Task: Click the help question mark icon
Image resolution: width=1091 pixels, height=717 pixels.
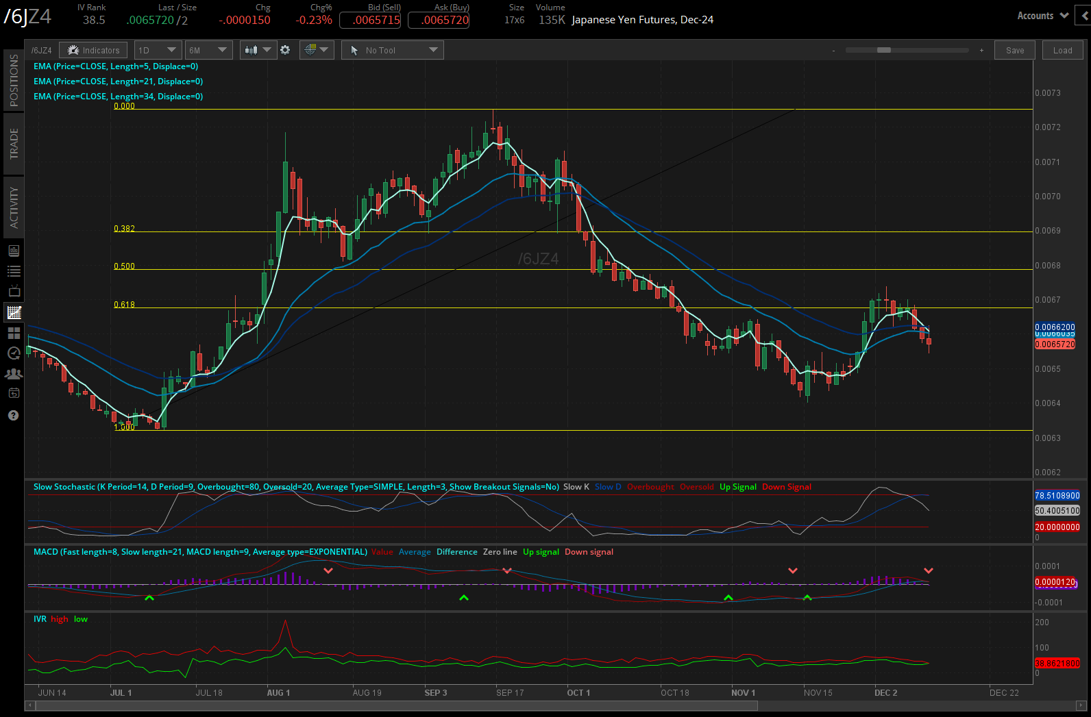Action: click(13, 416)
